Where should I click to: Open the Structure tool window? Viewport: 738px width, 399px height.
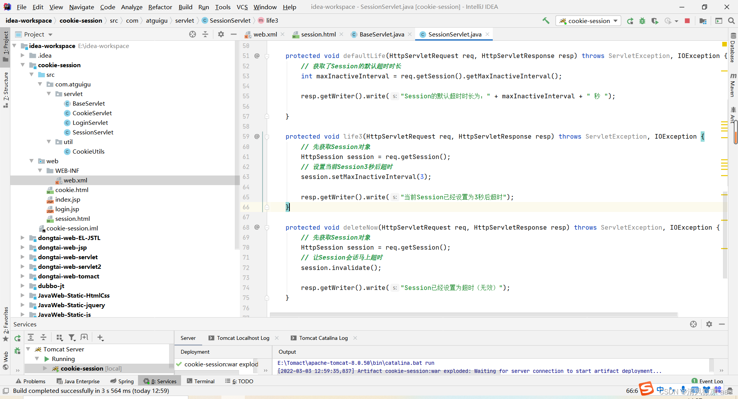click(6, 90)
